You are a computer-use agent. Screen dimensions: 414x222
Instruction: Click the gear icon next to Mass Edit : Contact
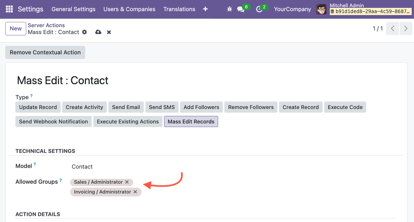pyautogui.click(x=85, y=32)
